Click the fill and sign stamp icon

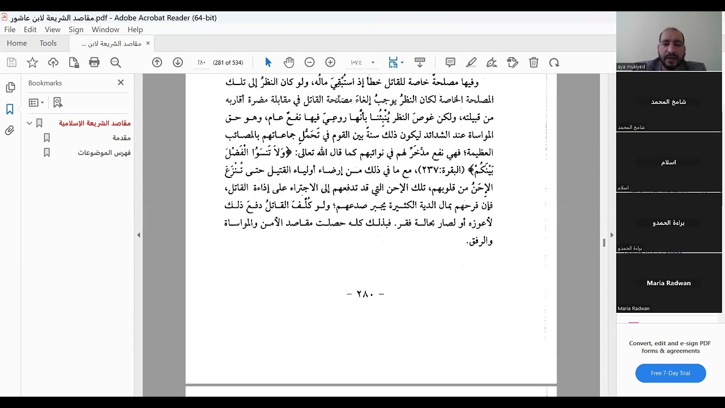(513, 62)
